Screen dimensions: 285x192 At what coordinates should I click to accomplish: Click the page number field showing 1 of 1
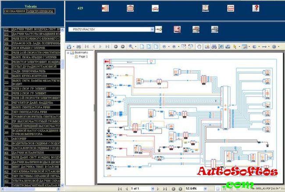tap(136, 188)
